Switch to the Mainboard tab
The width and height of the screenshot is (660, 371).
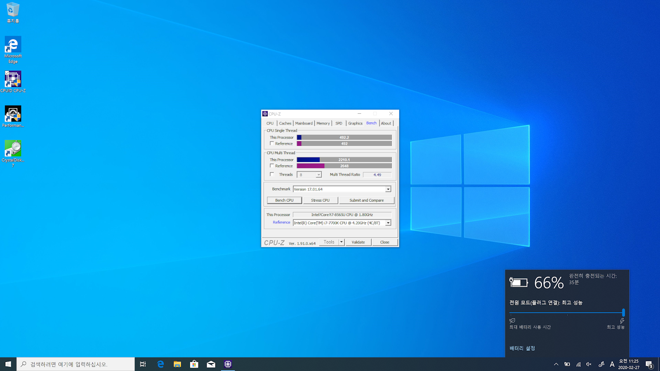click(x=304, y=123)
